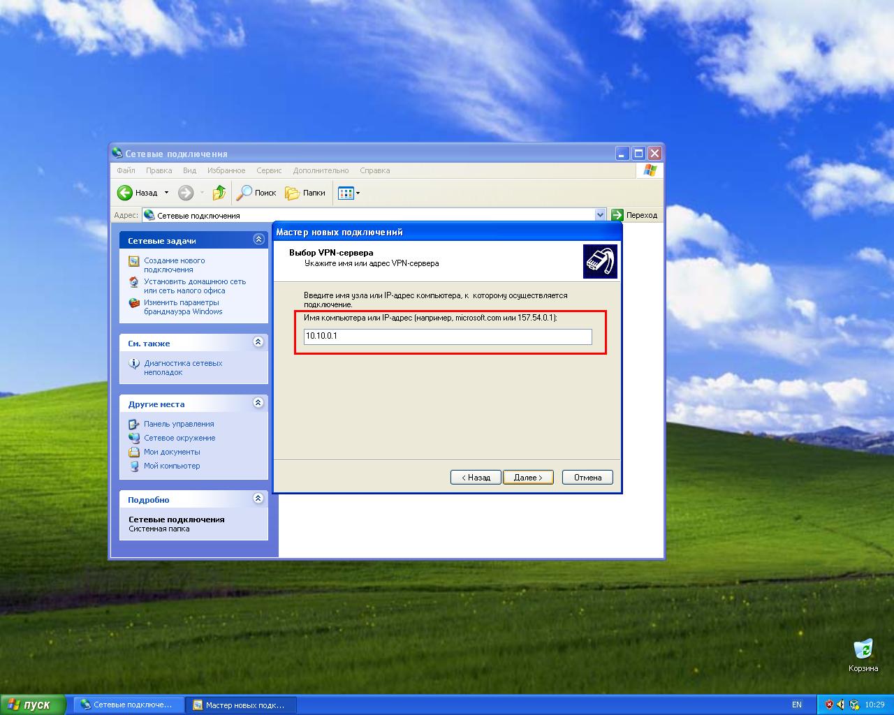Switch to Сетевые подключения taskbar button
Image resolution: width=894 pixels, height=715 pixels.
pyautogui.click(x=129, y=705)
